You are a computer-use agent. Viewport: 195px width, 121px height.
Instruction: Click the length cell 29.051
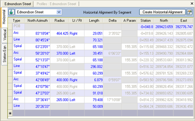[94, 33]
